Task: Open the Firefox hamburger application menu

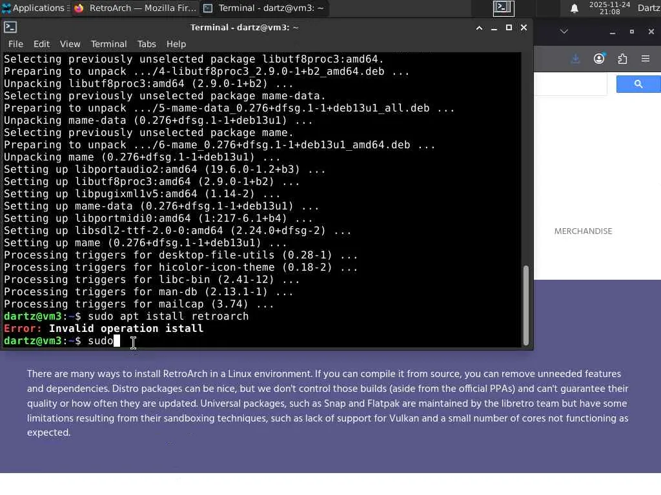Action: tap(646, 59)
